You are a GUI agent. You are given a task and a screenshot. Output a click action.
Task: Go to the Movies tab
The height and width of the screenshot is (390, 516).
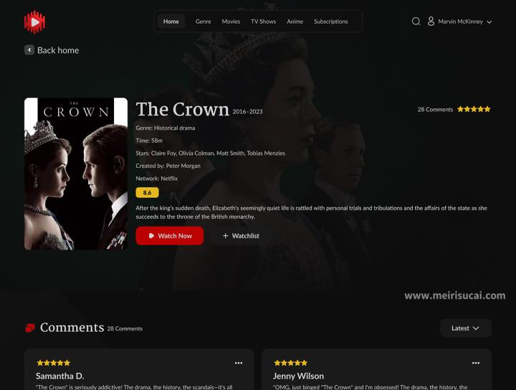[231, 22]
